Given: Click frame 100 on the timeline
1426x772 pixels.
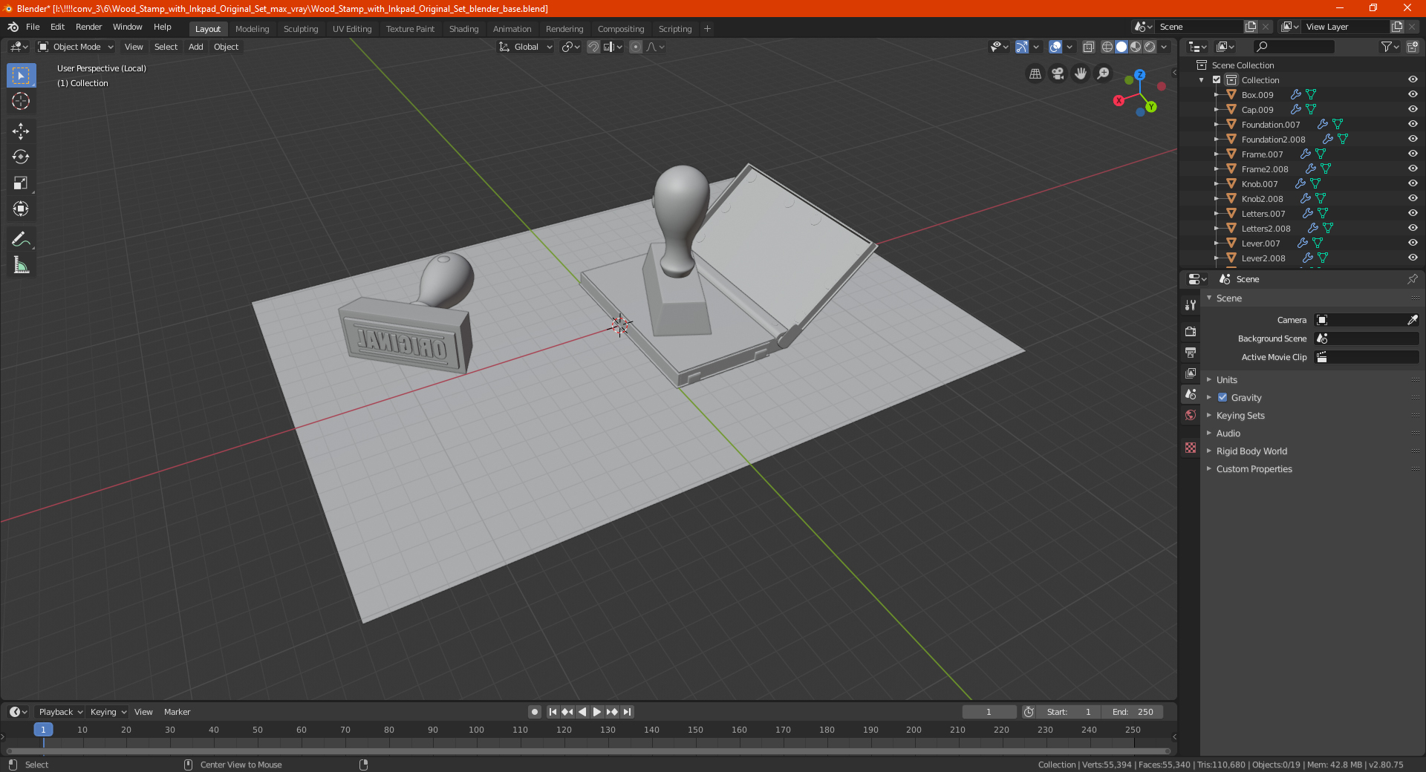Looking at the screenshot, I should pos(476,730).
